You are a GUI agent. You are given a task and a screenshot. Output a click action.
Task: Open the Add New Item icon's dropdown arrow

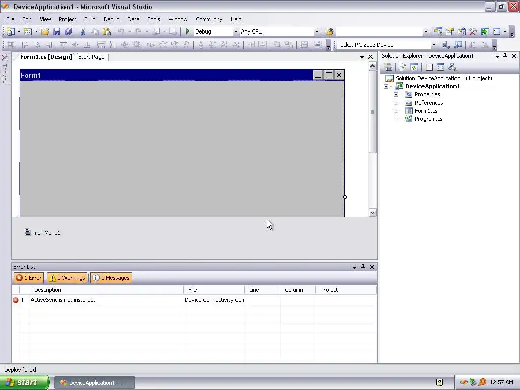click(36, 32)
